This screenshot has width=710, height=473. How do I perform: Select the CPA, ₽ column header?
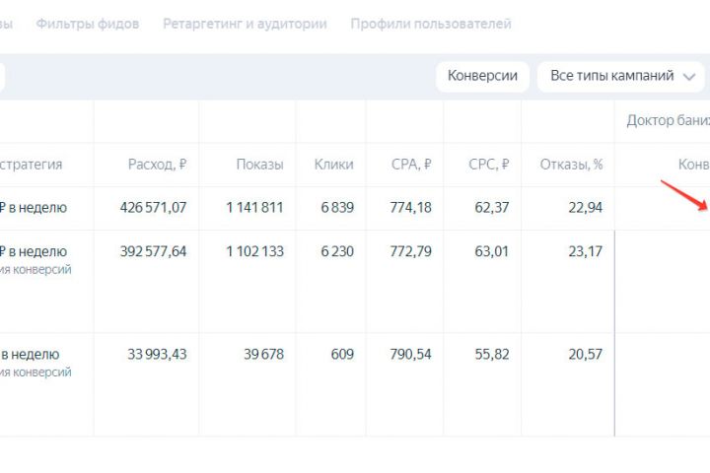[x=411, y=165]
